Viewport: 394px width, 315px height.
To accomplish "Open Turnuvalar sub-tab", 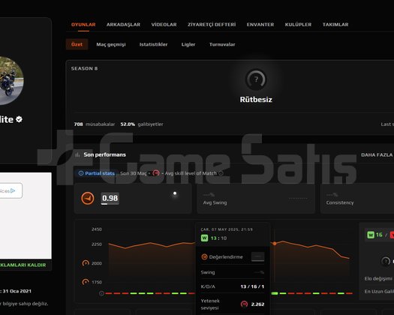I will click(222, 44).
